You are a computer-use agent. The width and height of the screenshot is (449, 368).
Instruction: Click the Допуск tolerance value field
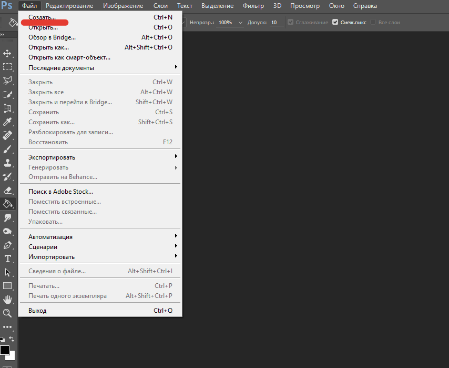point(277,22)
